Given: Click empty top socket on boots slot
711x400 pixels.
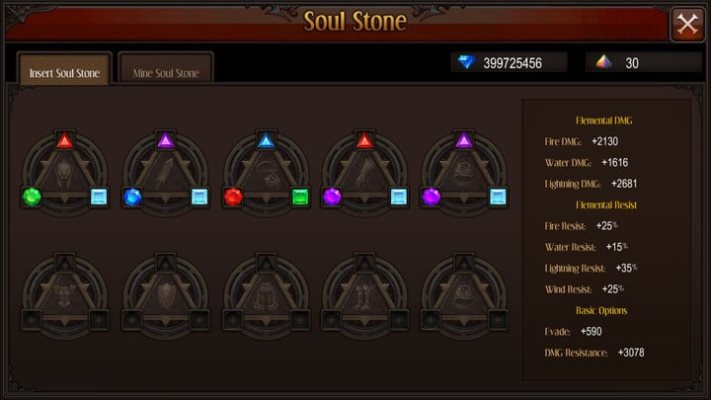Looking at the screenshot, I should [364, 263].
